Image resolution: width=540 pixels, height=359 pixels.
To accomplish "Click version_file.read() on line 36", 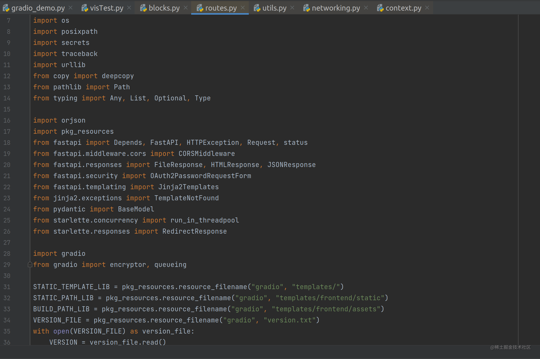I will tap(128, 342).
